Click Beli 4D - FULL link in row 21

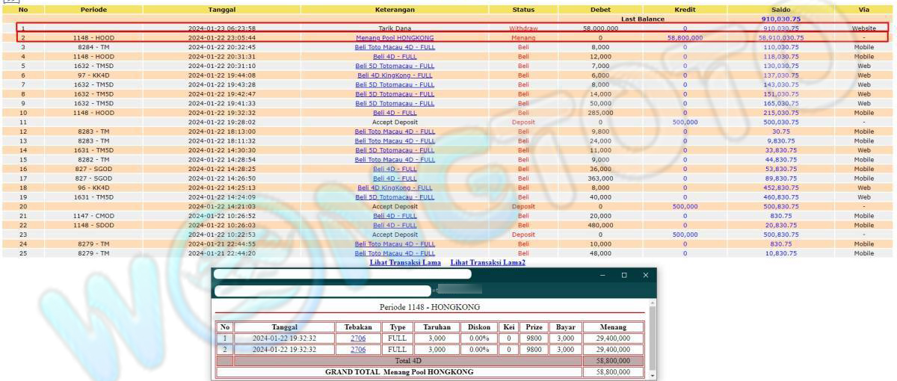click(x=395, y=216)
